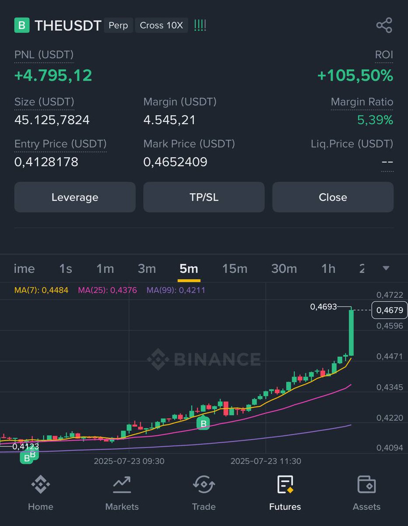
Task: Select the 1m timeframe
Action: pos(105,269)
